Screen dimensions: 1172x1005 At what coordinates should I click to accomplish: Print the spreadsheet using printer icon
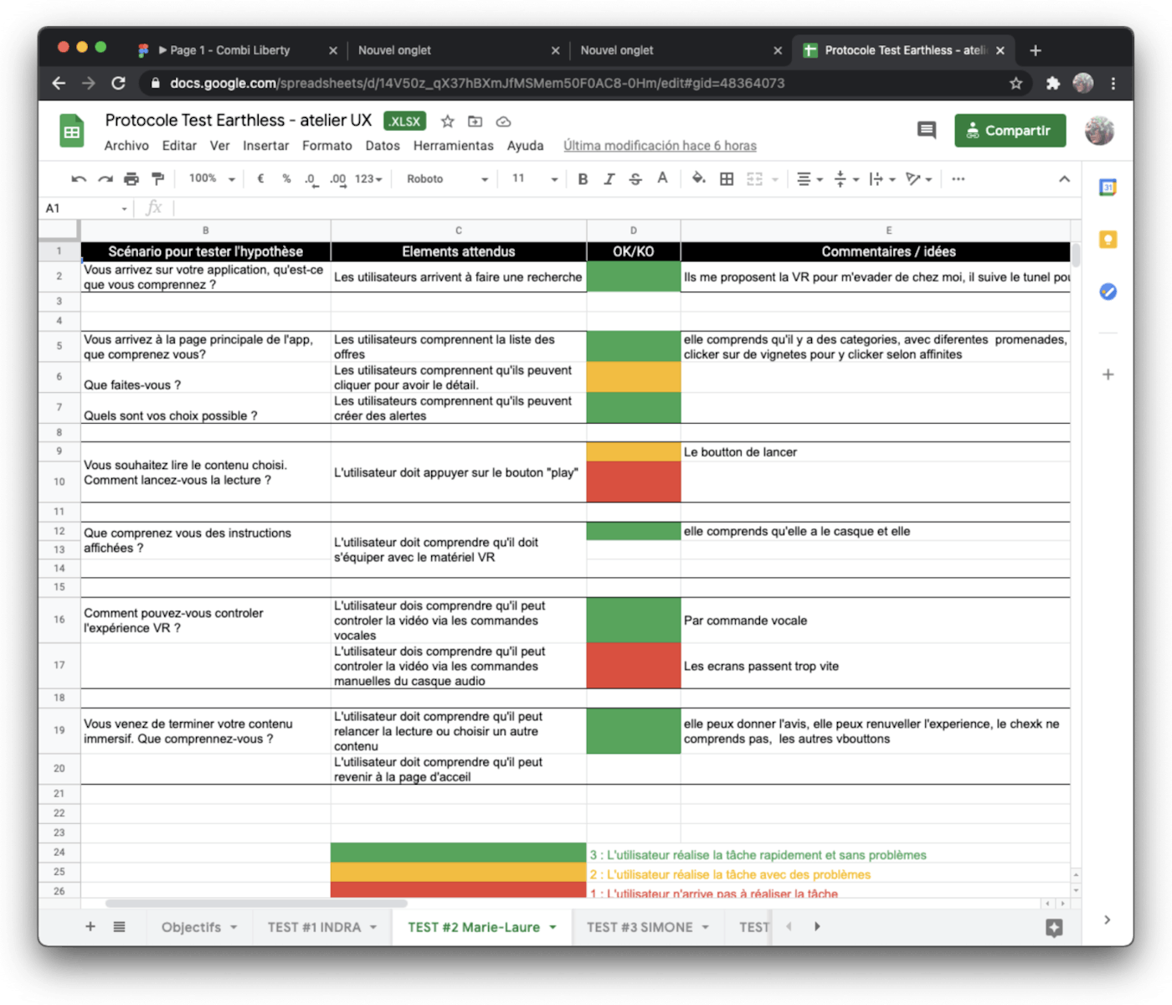pos(131,179)
